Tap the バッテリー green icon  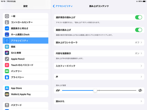7,71
